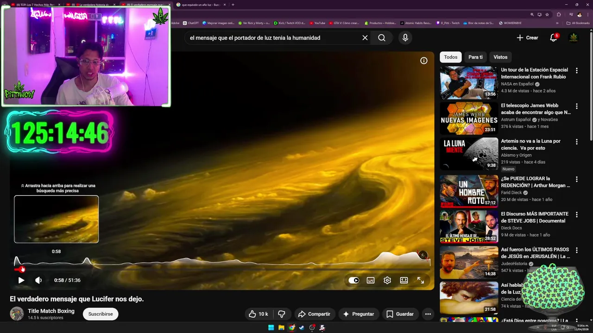This screenshot has height=333, width=593.
Task: Open the notifications bell
Action: pos(553,38)
